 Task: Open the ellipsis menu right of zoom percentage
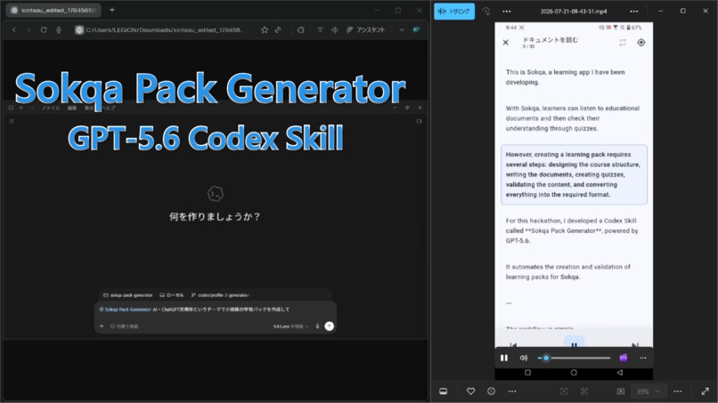678,391
